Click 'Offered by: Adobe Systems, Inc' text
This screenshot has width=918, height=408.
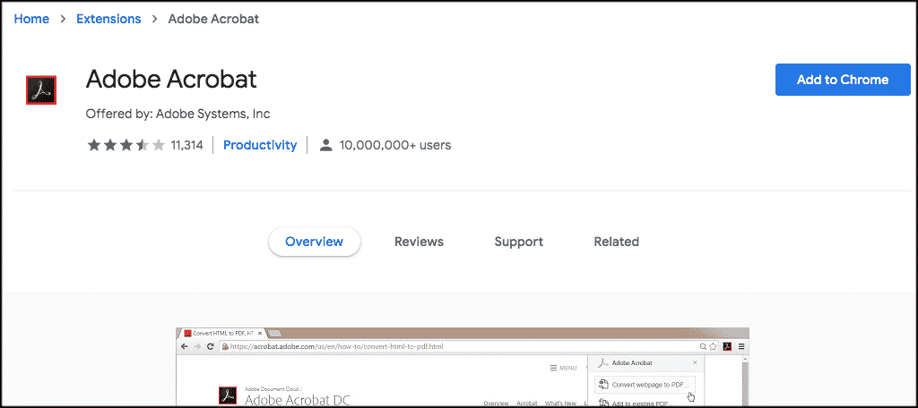178,114
